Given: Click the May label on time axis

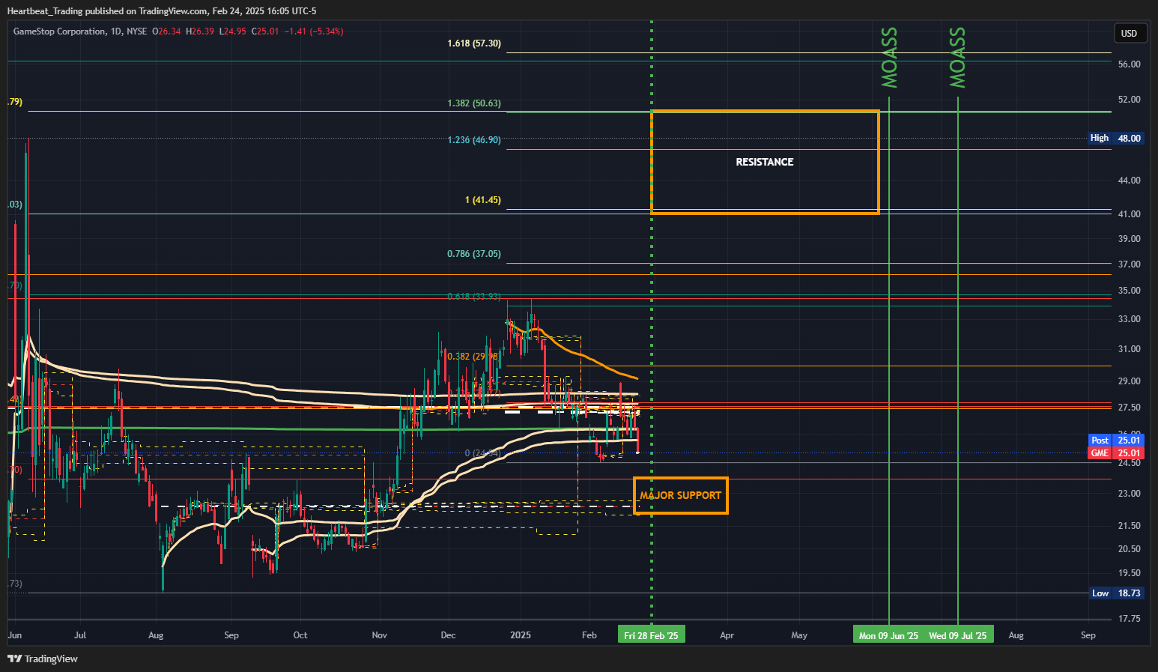Looking at the screenshot, I should click(799, 635).
